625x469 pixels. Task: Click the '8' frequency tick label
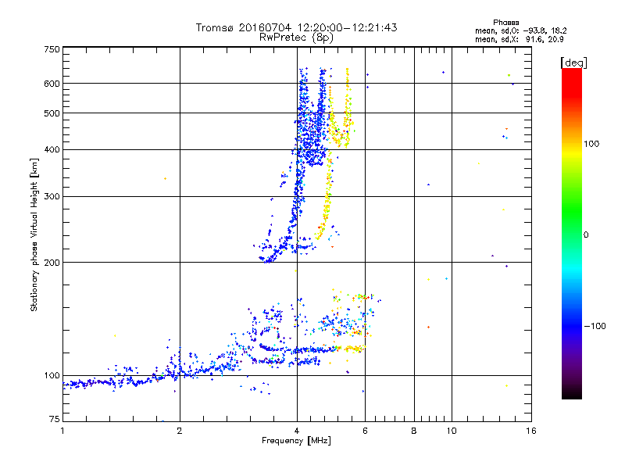tap(414, 431)
